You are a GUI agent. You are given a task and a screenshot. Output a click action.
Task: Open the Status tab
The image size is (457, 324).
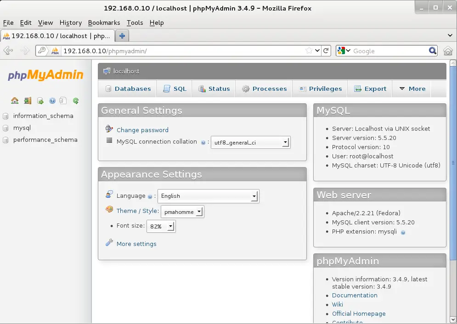point(214,89)
